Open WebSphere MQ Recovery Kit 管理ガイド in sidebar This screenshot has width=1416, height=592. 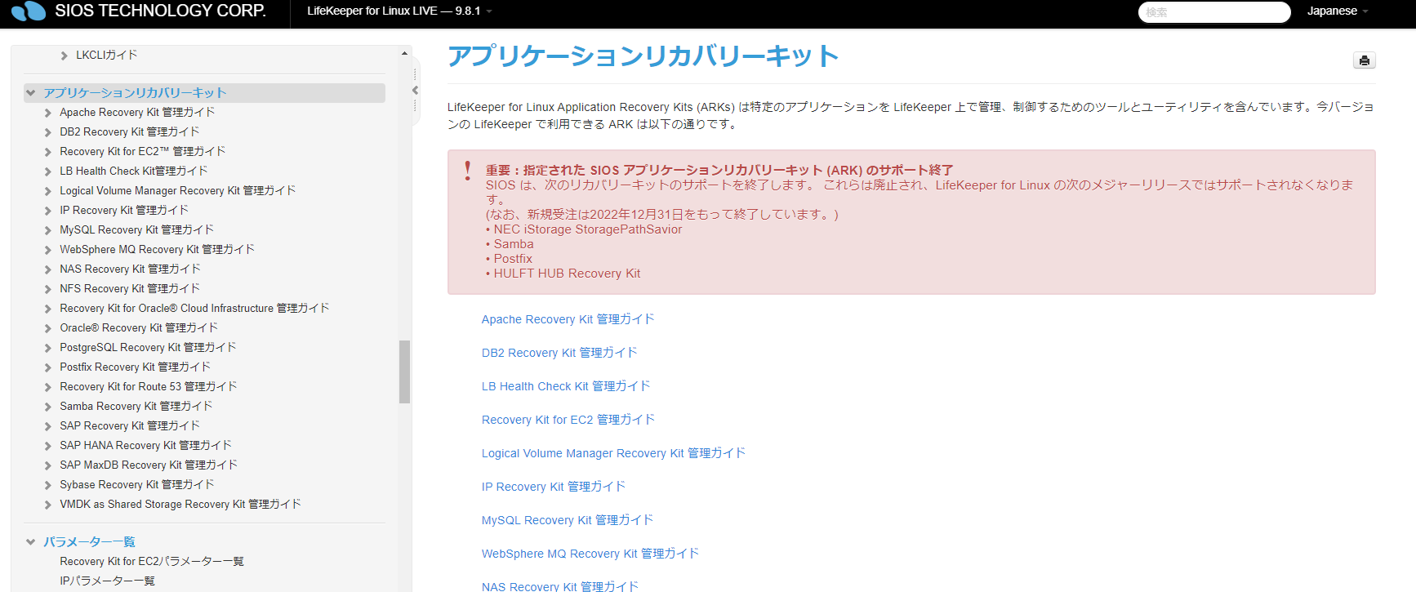point(158,249)
